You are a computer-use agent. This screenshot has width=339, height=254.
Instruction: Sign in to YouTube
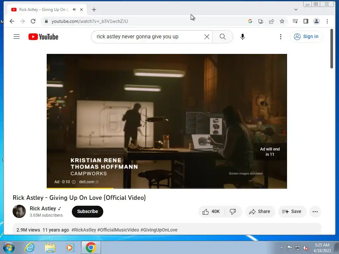click(x=307, y=36)
